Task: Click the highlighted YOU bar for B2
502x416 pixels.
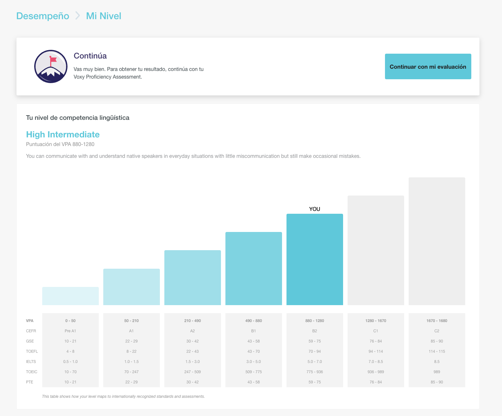Action: pyautogui.click(x=315, y=259)
